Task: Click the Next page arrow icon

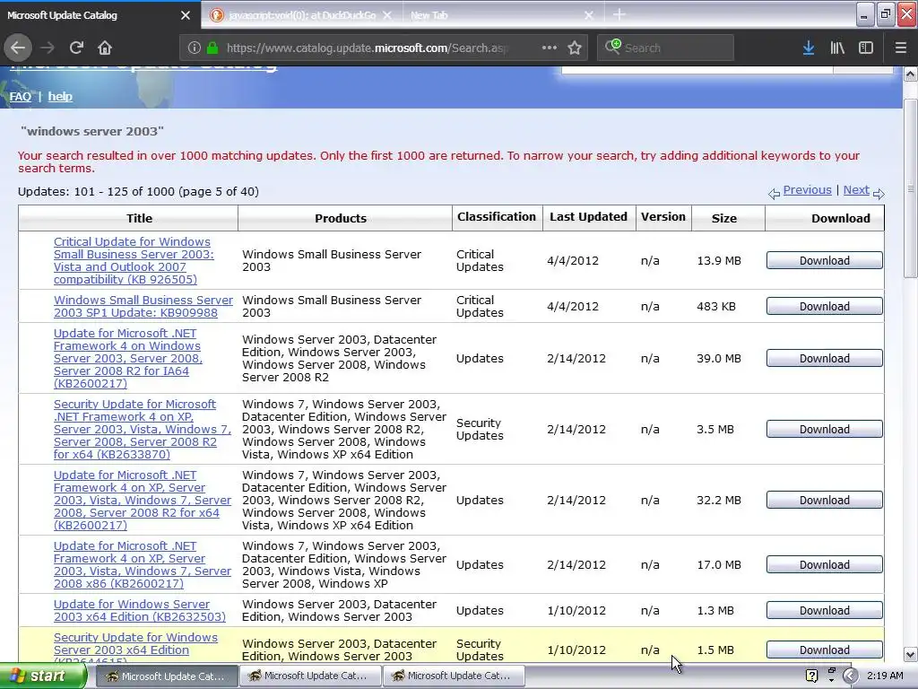Action: coord(879,194)
